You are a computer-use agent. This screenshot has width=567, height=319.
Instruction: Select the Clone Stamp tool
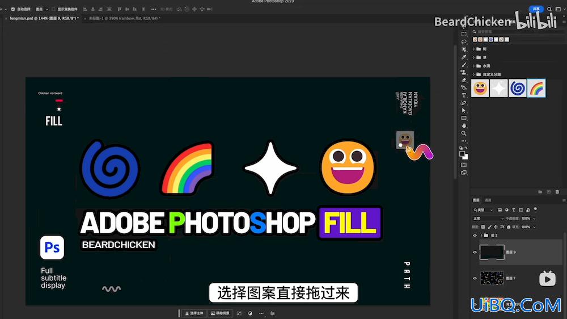(x=464, y=72)
